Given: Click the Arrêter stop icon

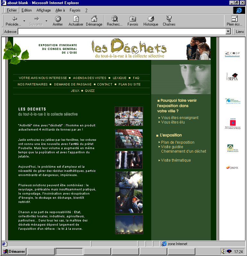Looking at the screenshot, I should [x=58, y=19].
